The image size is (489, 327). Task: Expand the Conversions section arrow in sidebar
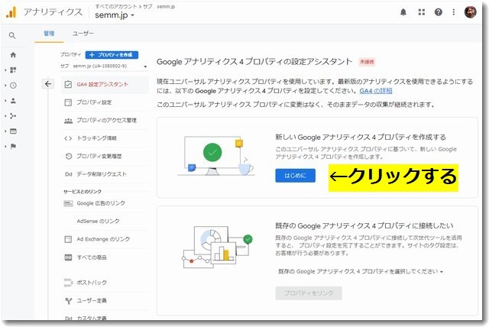[5, 147]
